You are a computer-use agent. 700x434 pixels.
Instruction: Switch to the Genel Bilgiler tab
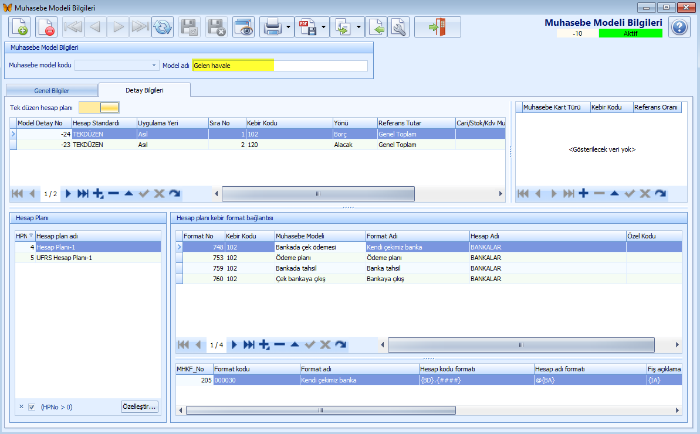pyautogui.click(x=52, y=90)
